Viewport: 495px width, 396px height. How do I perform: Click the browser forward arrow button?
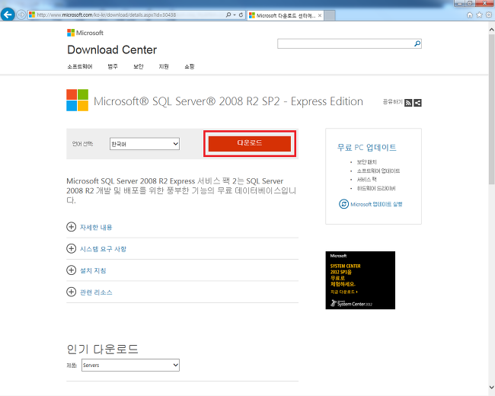21,14
